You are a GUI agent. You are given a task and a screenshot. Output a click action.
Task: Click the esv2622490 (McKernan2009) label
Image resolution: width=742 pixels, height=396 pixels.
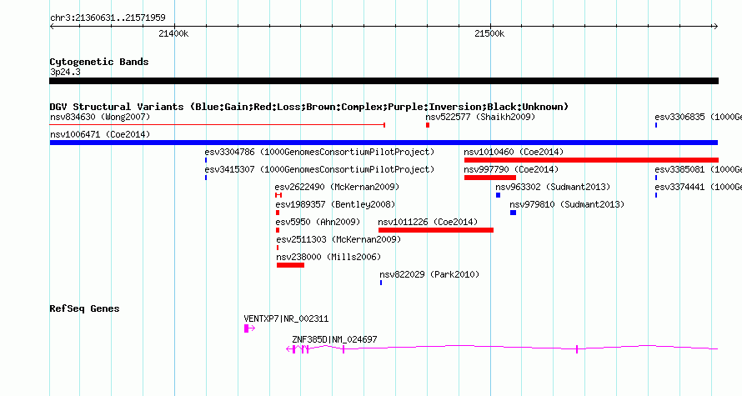337,187
